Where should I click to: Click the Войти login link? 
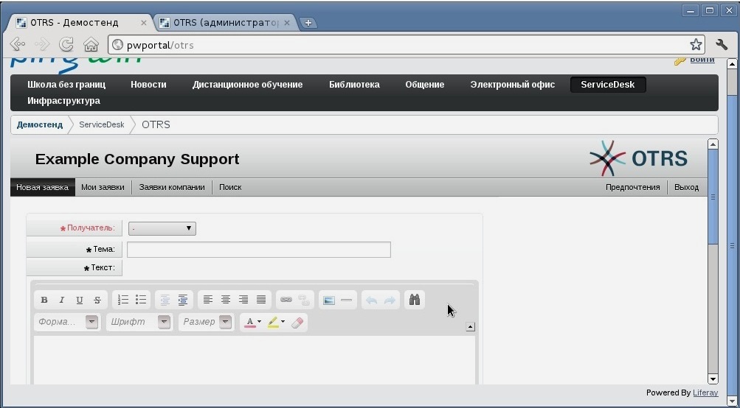point(702,60)
